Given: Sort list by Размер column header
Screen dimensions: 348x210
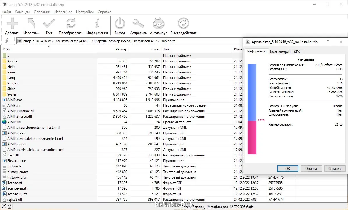Looking at the screenshot, I should [113, 49].
